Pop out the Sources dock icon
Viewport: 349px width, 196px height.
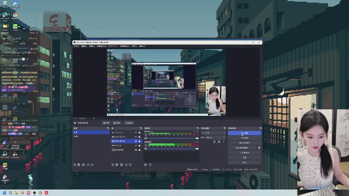pyautogui.click(x=140, y=128)
